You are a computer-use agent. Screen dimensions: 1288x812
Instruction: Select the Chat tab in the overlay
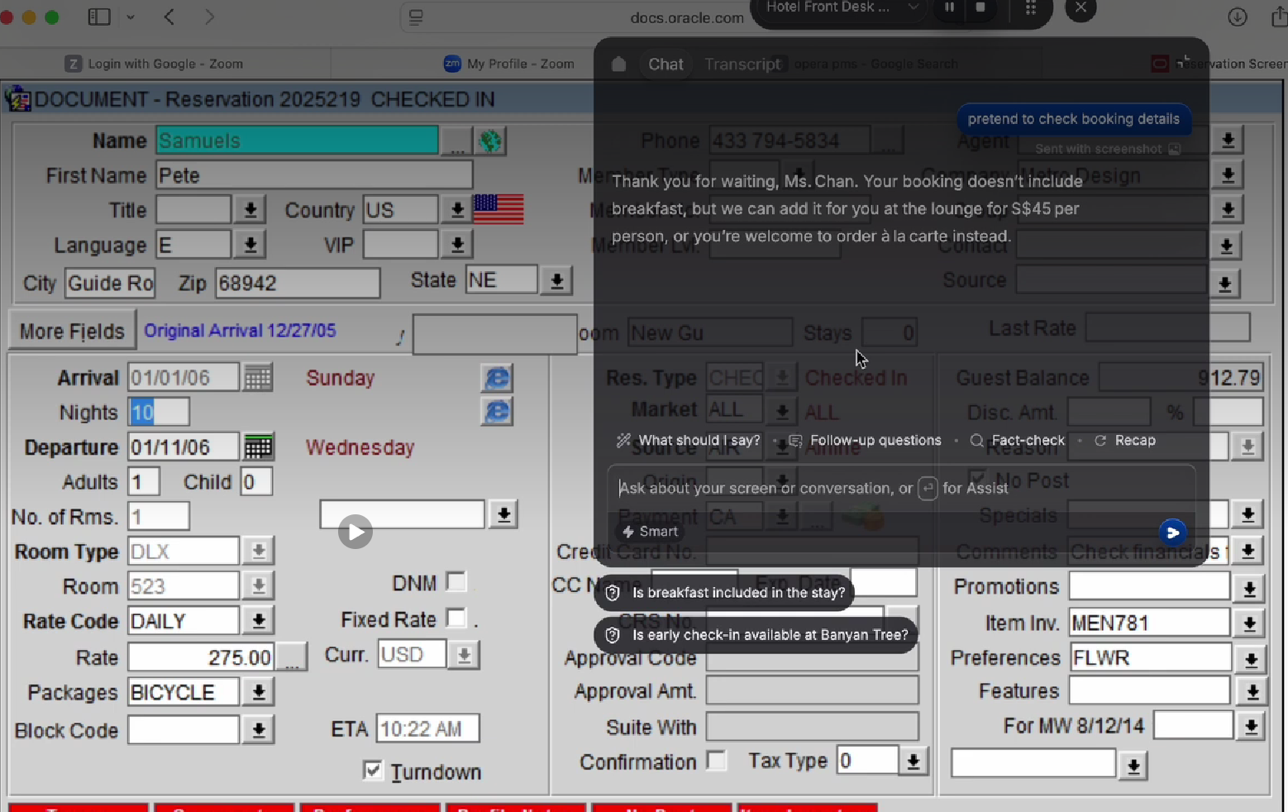click(665, 64)
